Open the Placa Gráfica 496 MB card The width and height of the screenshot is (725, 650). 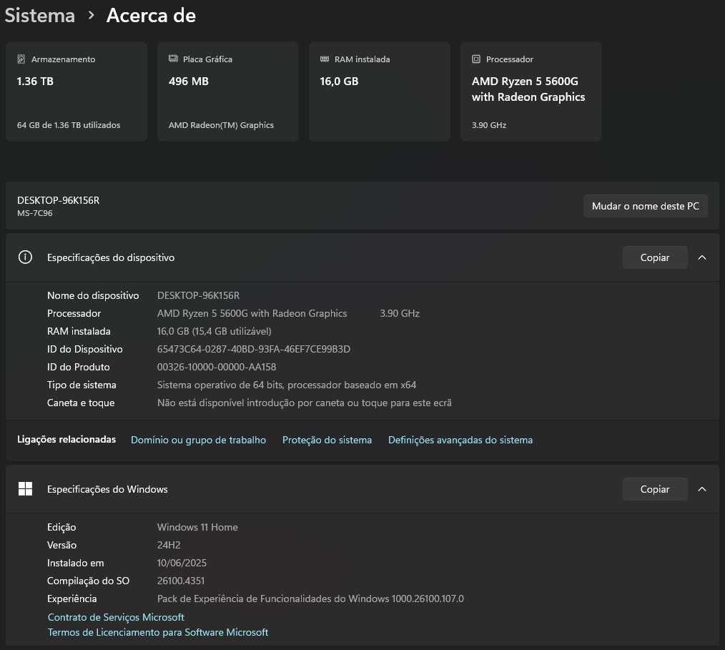(228, 92)
